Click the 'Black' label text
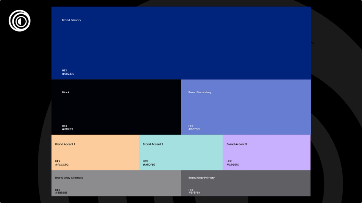The width and height of the screenshot is (362, 203). pyautogui.click(x=66, y=92)
